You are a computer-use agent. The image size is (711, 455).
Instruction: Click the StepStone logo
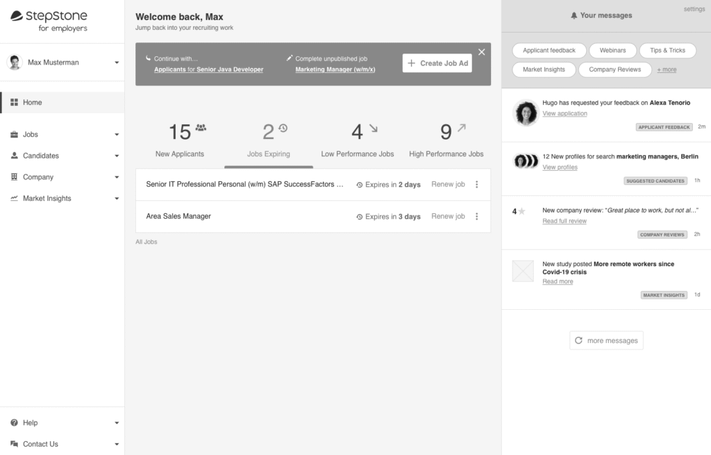tap(49, 21)
